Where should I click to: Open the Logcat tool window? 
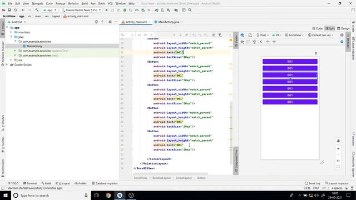63,183
